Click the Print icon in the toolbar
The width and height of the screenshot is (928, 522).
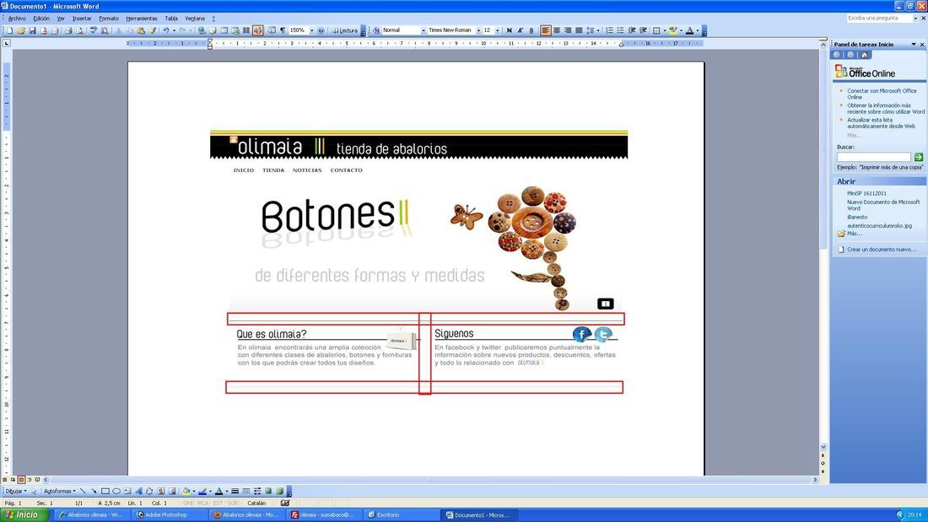tap(68, 30)
